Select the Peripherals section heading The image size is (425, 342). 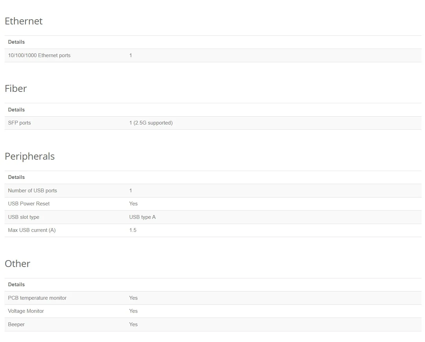coord(30,156)
